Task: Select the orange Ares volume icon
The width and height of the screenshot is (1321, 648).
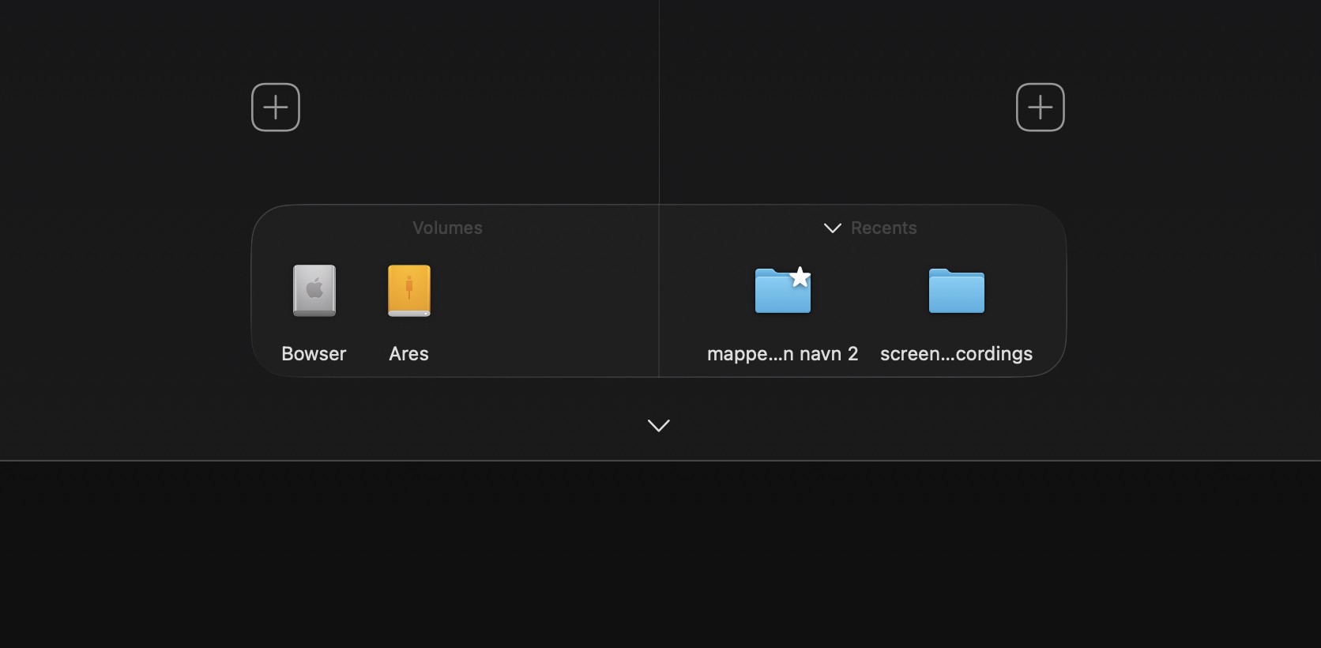Action: tap(409, 291)
